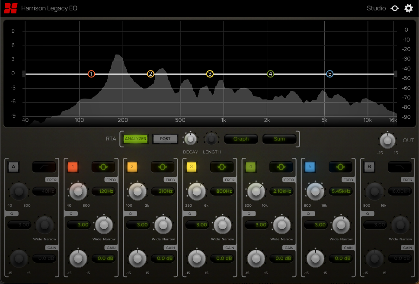
Task: Click the 310Hz frequency field
Action: [163, 191]
